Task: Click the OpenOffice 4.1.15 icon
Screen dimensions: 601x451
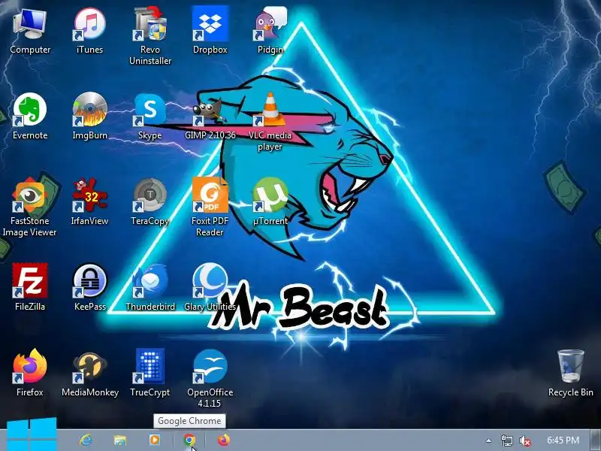Action: pos(210,366)
